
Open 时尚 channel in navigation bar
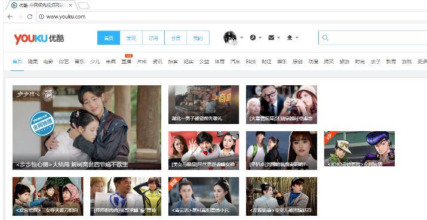(x=360, y=62)
